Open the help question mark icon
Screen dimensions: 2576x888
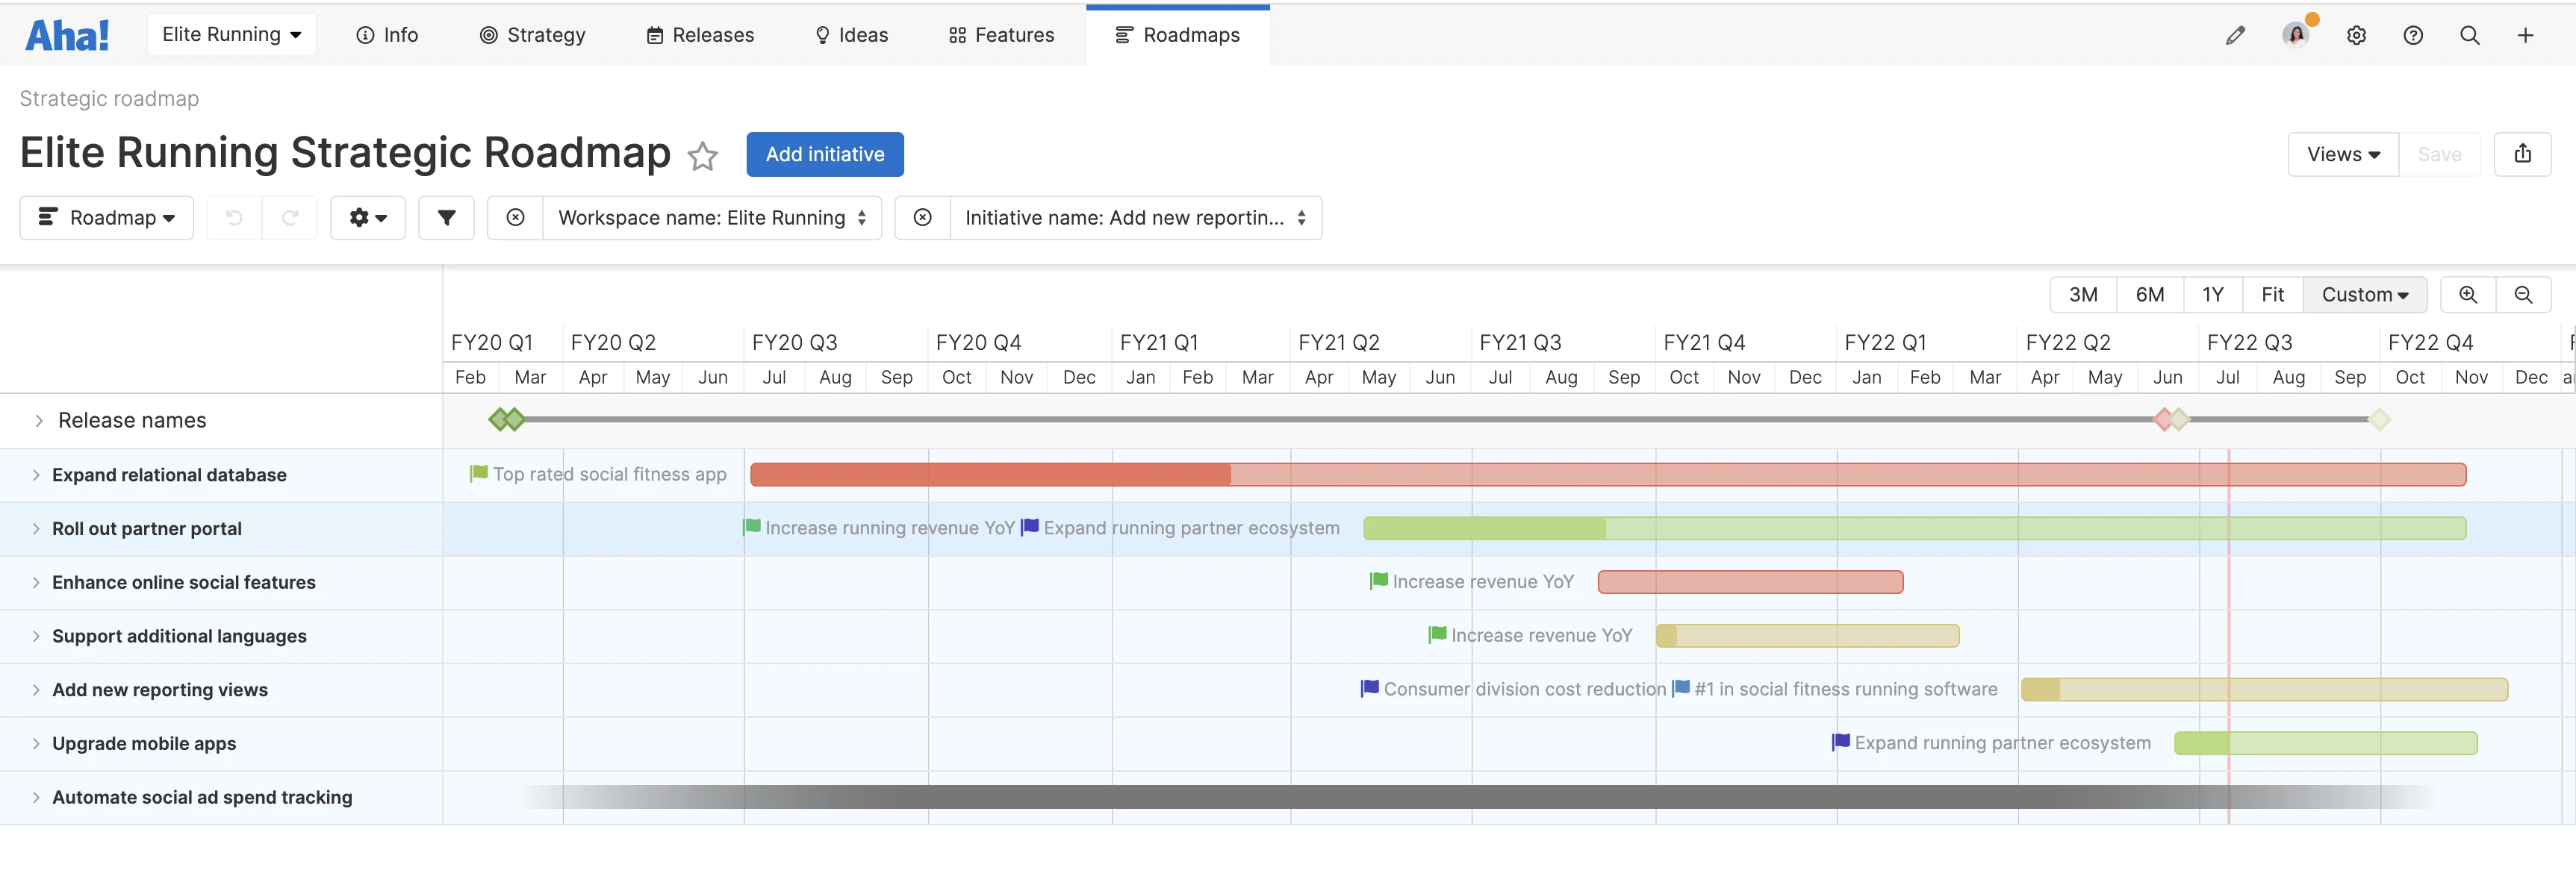(x=2413, y=35)
